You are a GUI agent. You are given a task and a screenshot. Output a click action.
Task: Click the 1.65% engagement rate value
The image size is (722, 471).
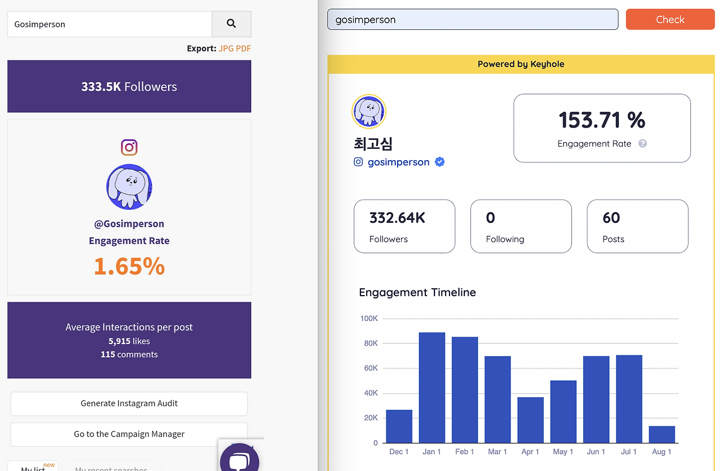point(129,266)
